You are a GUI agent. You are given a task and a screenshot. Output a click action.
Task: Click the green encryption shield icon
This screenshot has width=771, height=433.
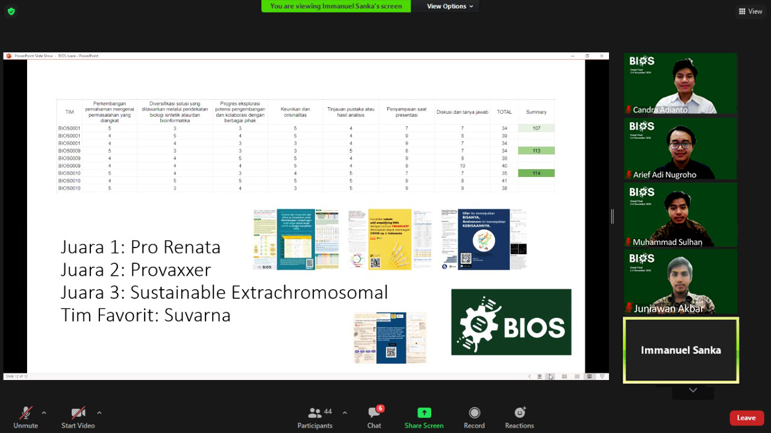click(x=11, y=11)
